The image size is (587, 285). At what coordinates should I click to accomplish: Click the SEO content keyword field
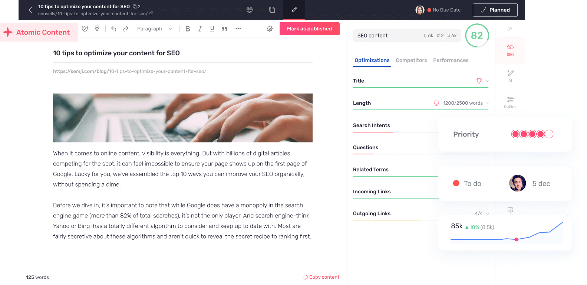(x=407, y=36)
